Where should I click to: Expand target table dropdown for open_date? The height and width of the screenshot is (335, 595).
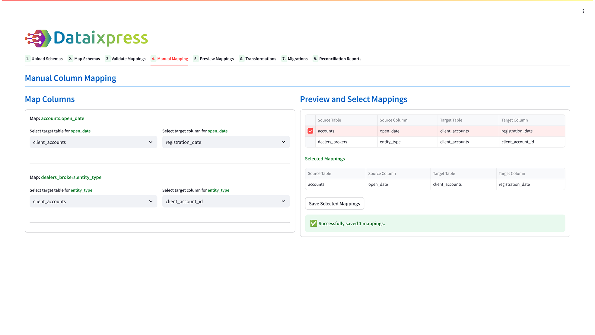coord(93,142)
